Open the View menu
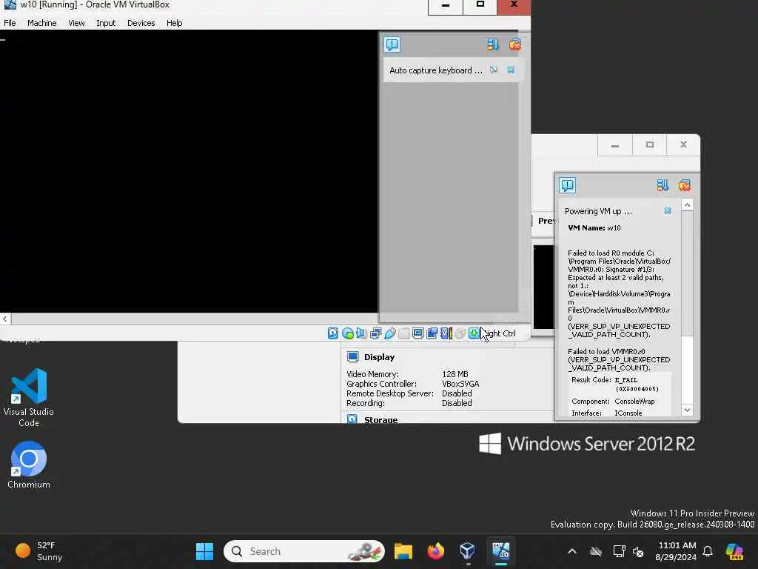This screenshot has height=569, width=758. [x=76, y=23]
